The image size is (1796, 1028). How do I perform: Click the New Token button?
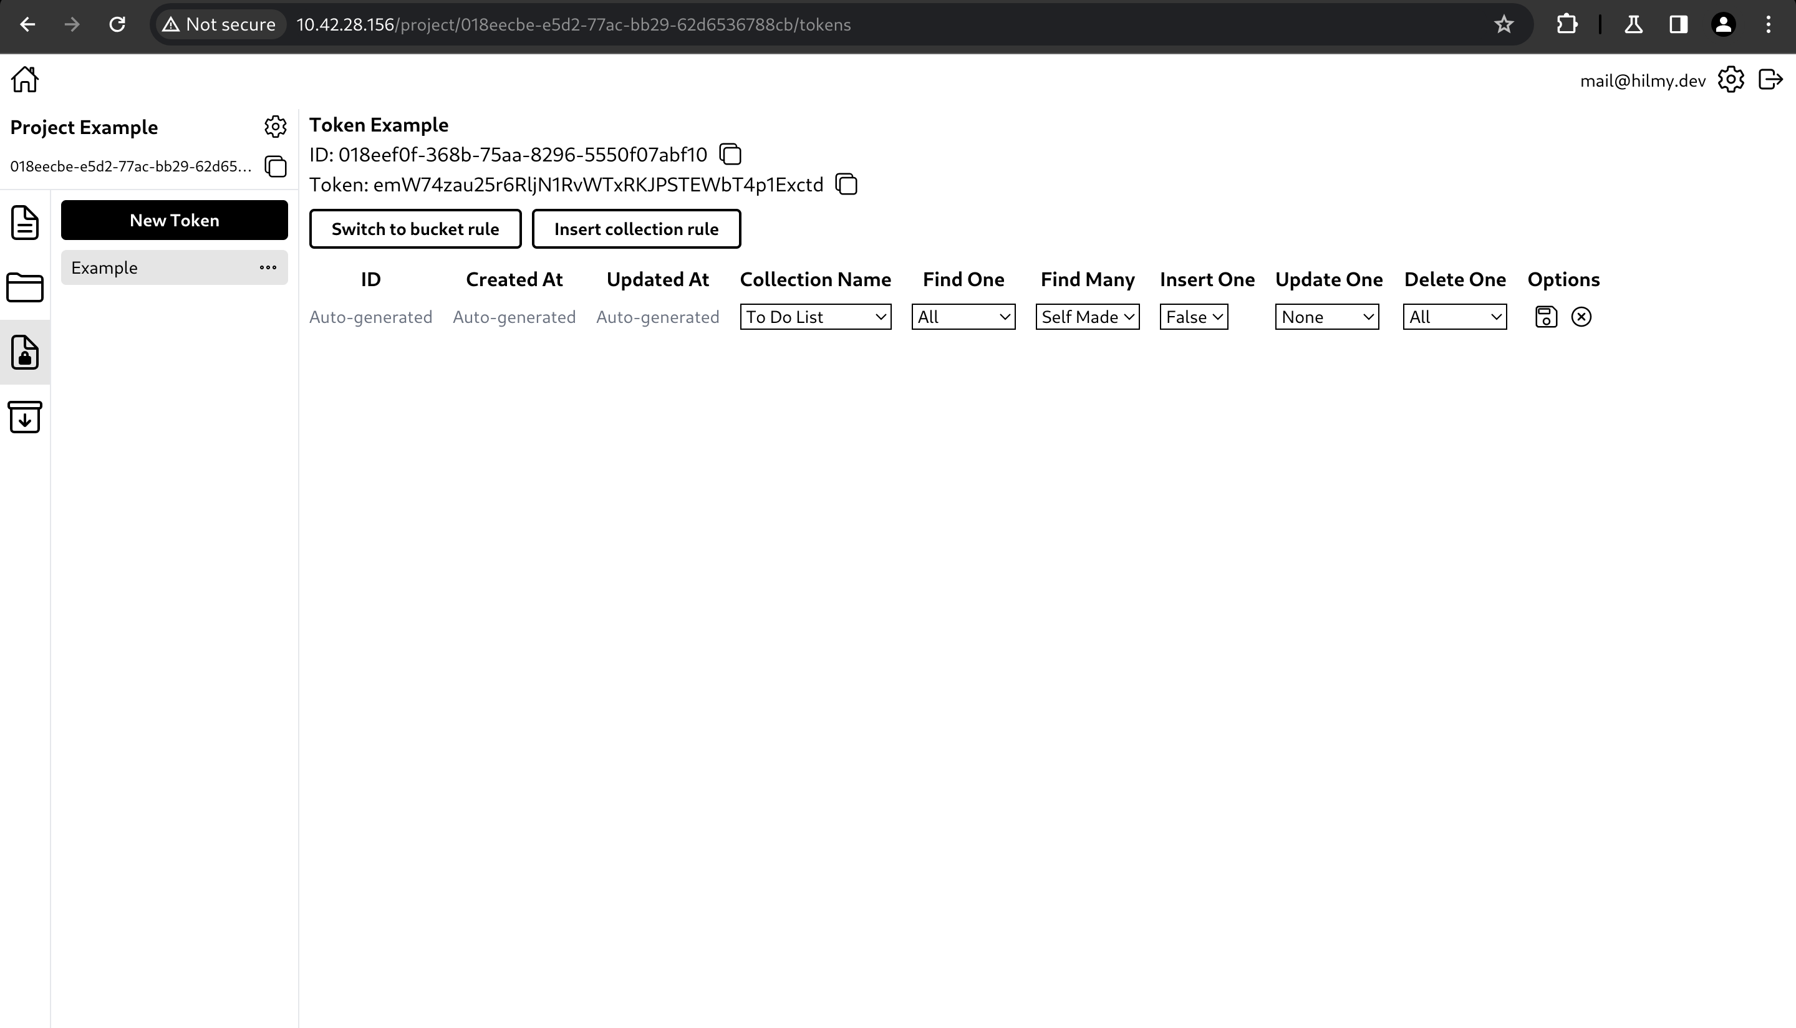(x=174, y=219)
